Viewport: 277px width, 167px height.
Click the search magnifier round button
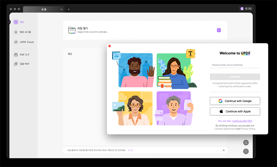(246, 143)
